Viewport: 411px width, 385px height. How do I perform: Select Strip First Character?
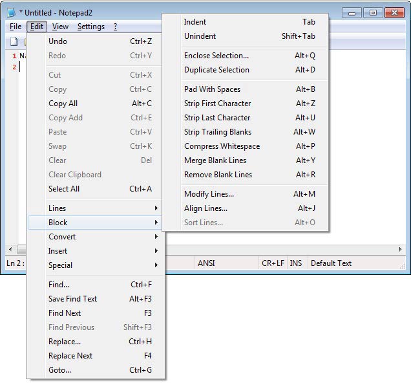[x=245, y=104]
